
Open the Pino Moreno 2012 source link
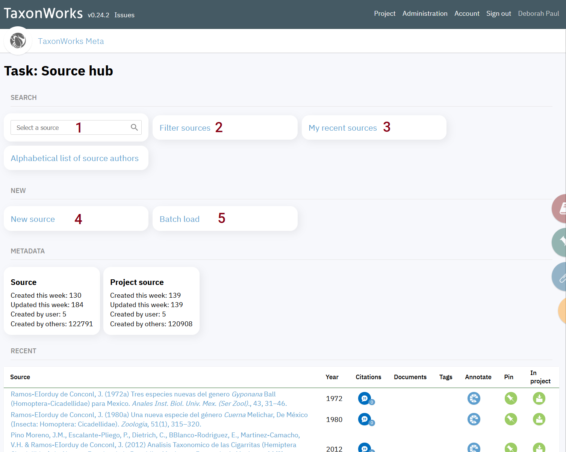click(x=155, y=441)
